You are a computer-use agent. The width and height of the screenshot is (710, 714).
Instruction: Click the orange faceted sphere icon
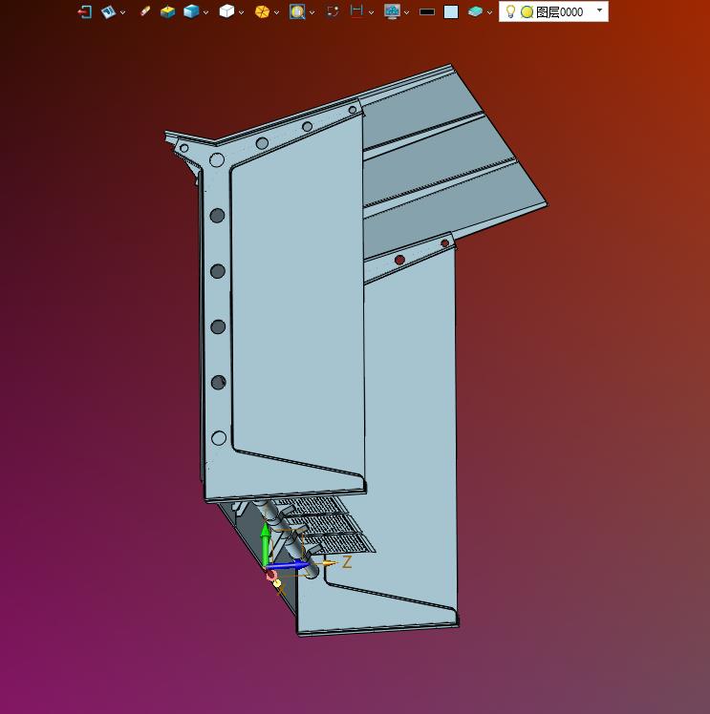point(262,11)
